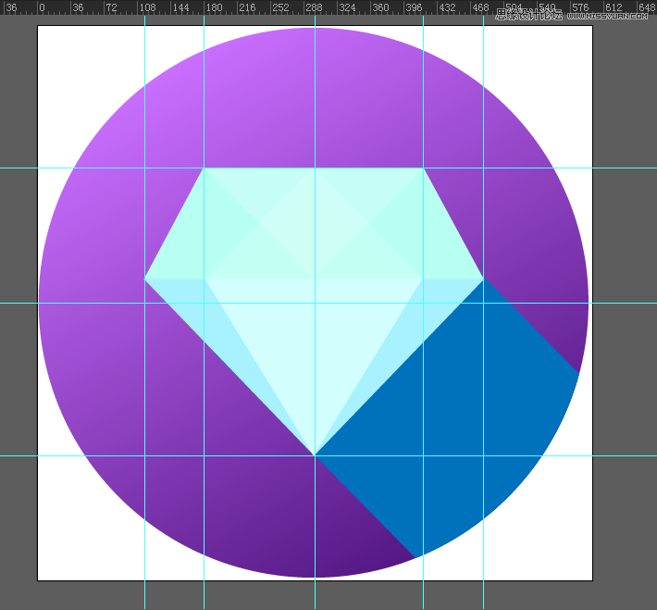Click gray pasteboard right of the artboard
657x610 pixels.
[625, 370]
